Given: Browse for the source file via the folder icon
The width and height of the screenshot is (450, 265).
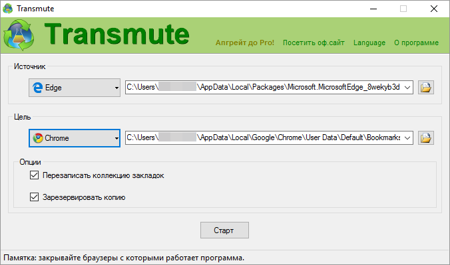Looking at the screenshot, I should click(425, 88).
